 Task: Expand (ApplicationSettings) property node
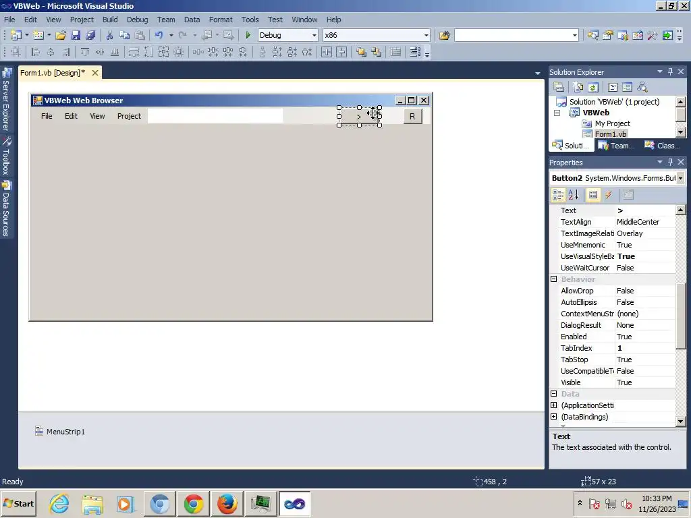[x=554, y=405]
